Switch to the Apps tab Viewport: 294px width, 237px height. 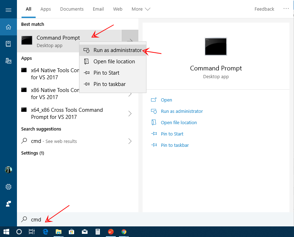coord(46,9)
